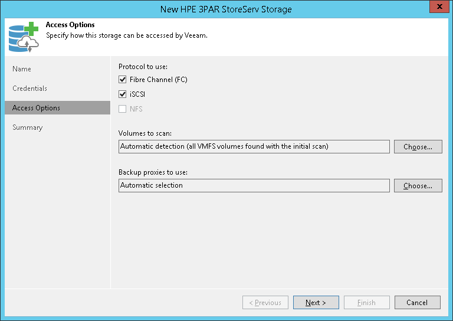Go back with the Previous button
The height and width of the screenshot is (321, 453).
click(x=265, y=303)
